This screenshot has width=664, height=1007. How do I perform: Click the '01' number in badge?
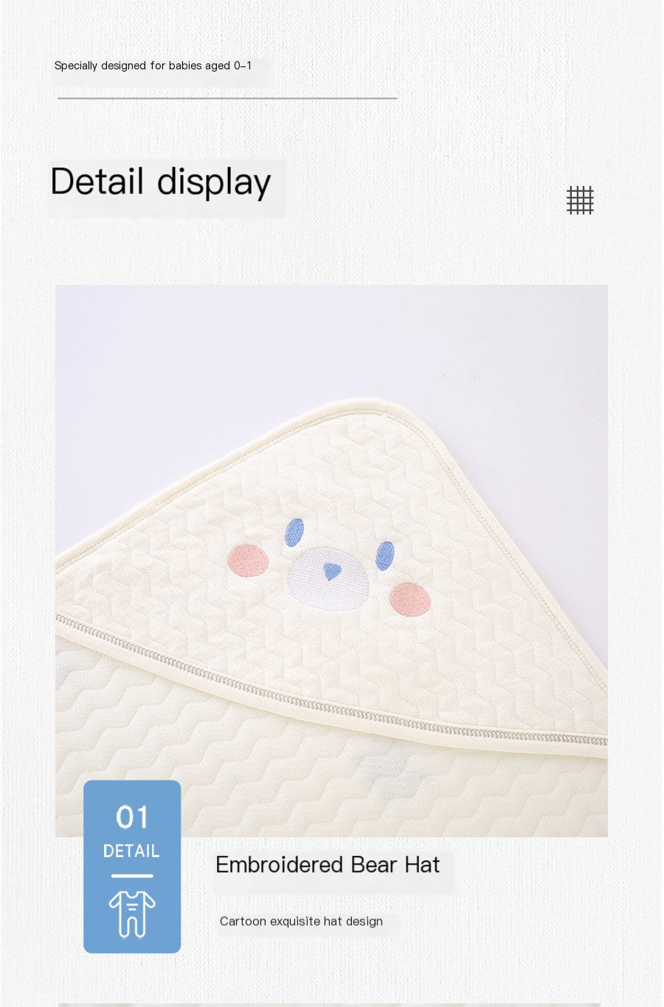(x=132, y=817)
